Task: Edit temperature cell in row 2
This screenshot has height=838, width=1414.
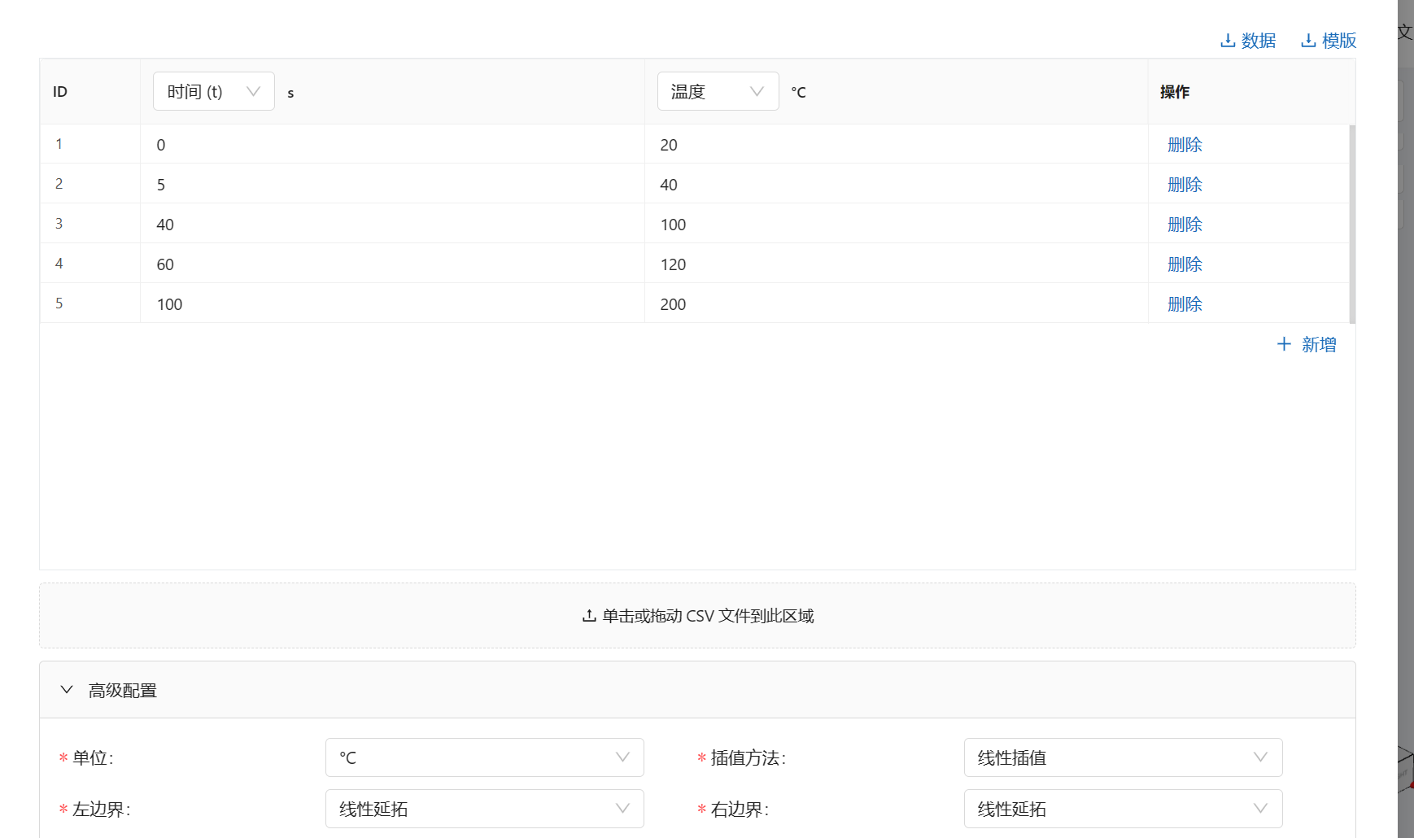Action: [x=897, y=184]
